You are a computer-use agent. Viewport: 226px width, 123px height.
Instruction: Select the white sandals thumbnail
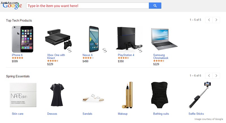point(93,98)
